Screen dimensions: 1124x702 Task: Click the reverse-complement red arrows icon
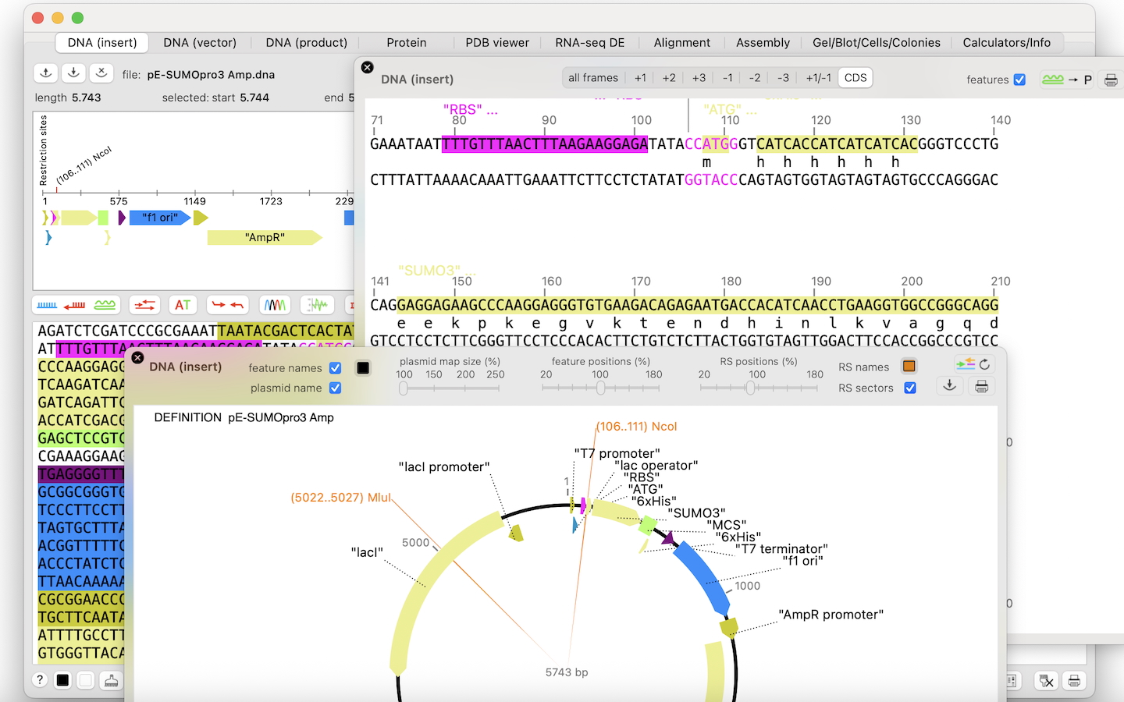pos(144,305)
